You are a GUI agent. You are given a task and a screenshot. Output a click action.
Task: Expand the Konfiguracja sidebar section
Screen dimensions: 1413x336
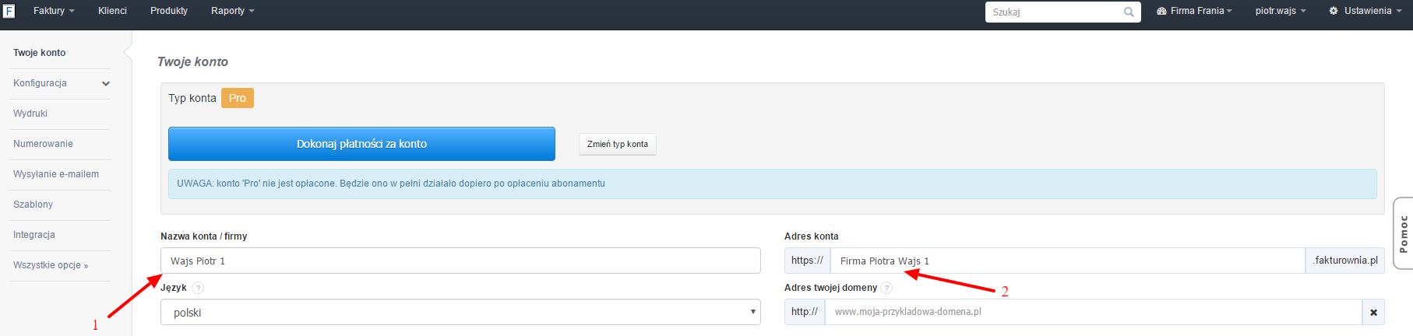point(61,83)
